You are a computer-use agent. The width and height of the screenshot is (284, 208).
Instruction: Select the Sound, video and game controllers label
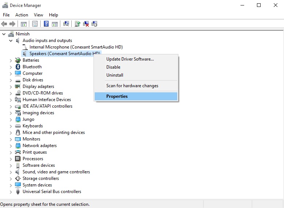(56, 172)
